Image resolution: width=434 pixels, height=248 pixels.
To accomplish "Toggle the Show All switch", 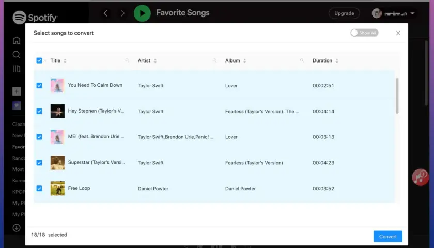I will (364, 33).
